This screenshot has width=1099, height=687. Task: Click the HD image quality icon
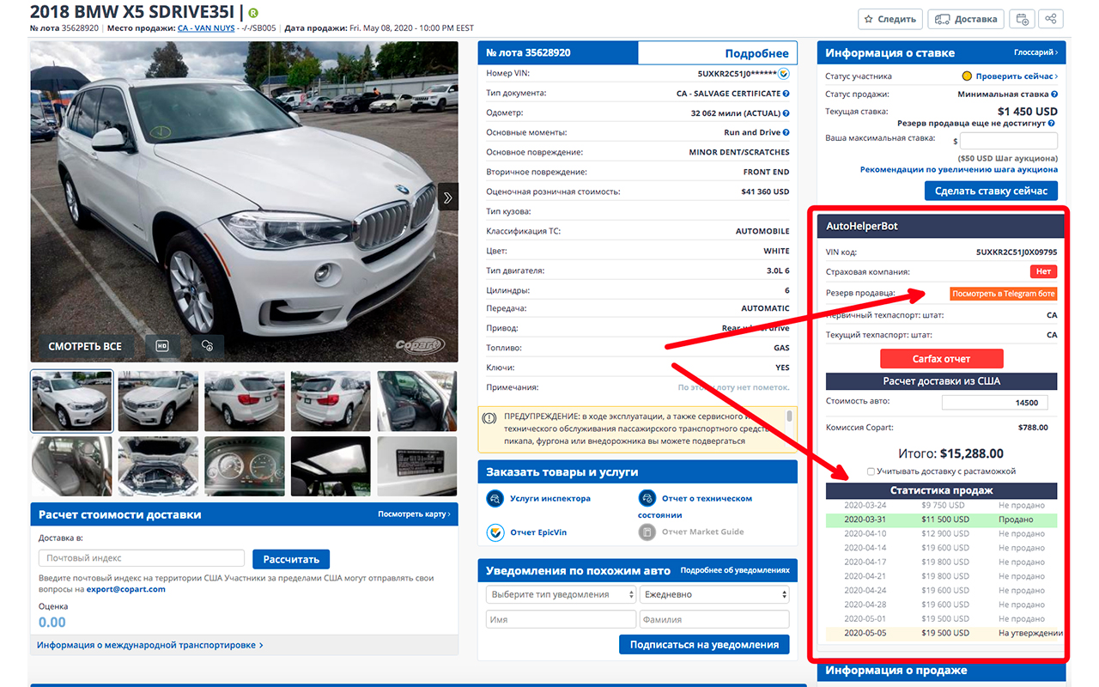pyautogui.click(x=161, y=346)
